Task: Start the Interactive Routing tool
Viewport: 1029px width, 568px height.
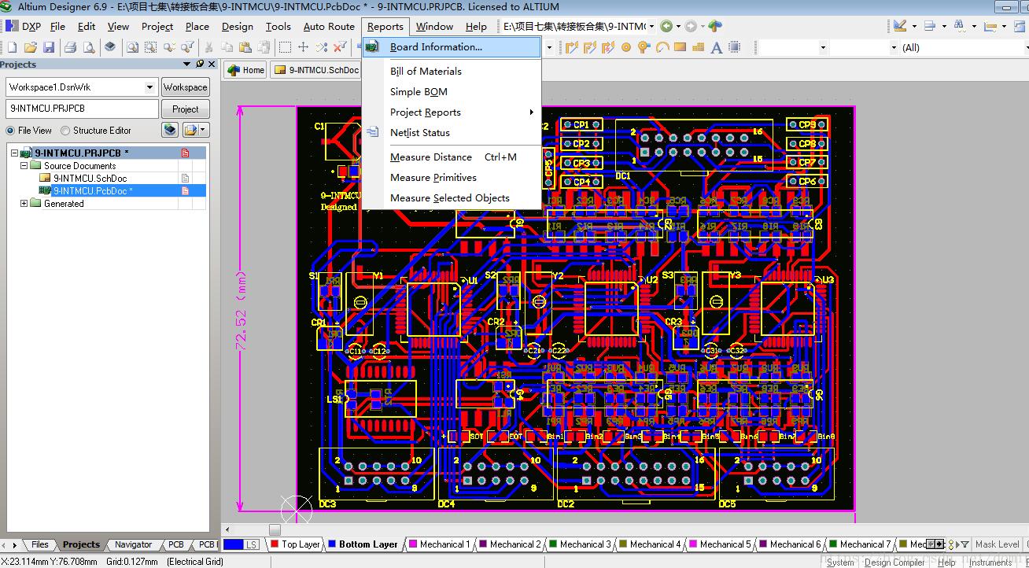Action: (570, 47)
